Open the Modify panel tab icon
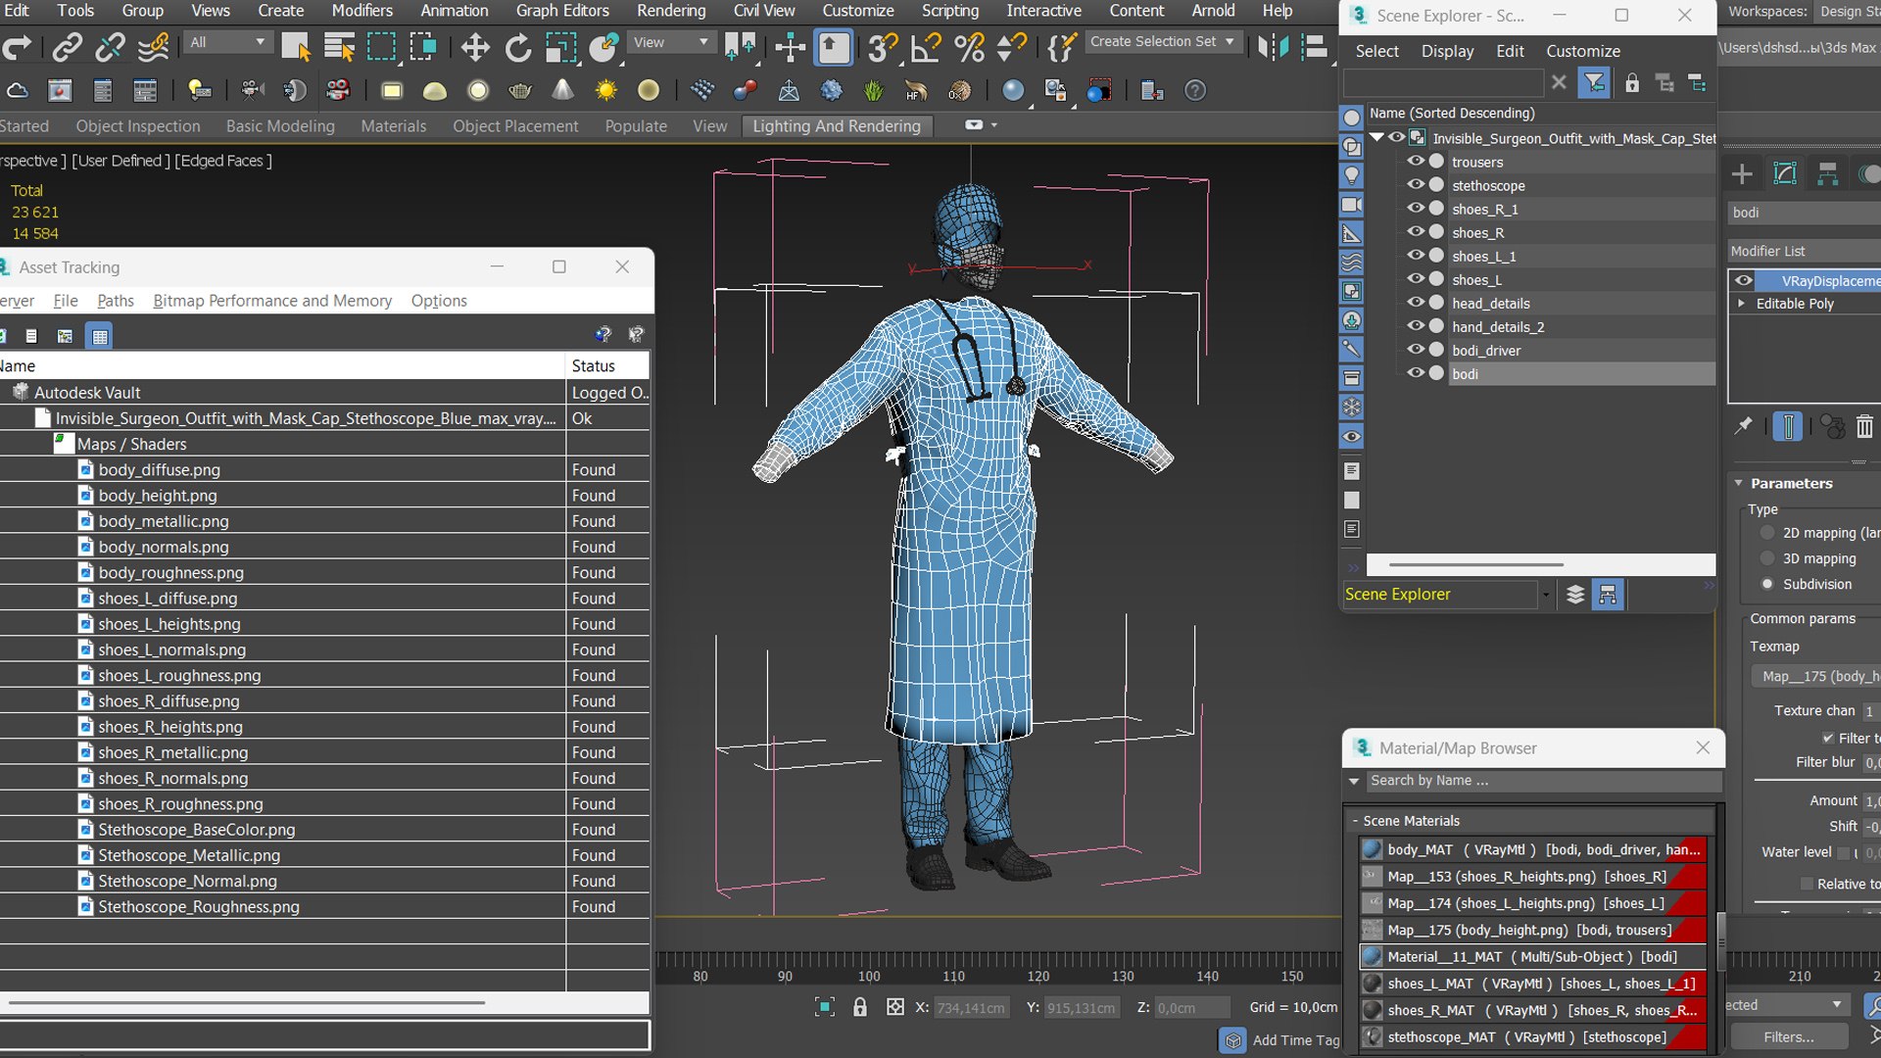 click(x=1785, y=174)
